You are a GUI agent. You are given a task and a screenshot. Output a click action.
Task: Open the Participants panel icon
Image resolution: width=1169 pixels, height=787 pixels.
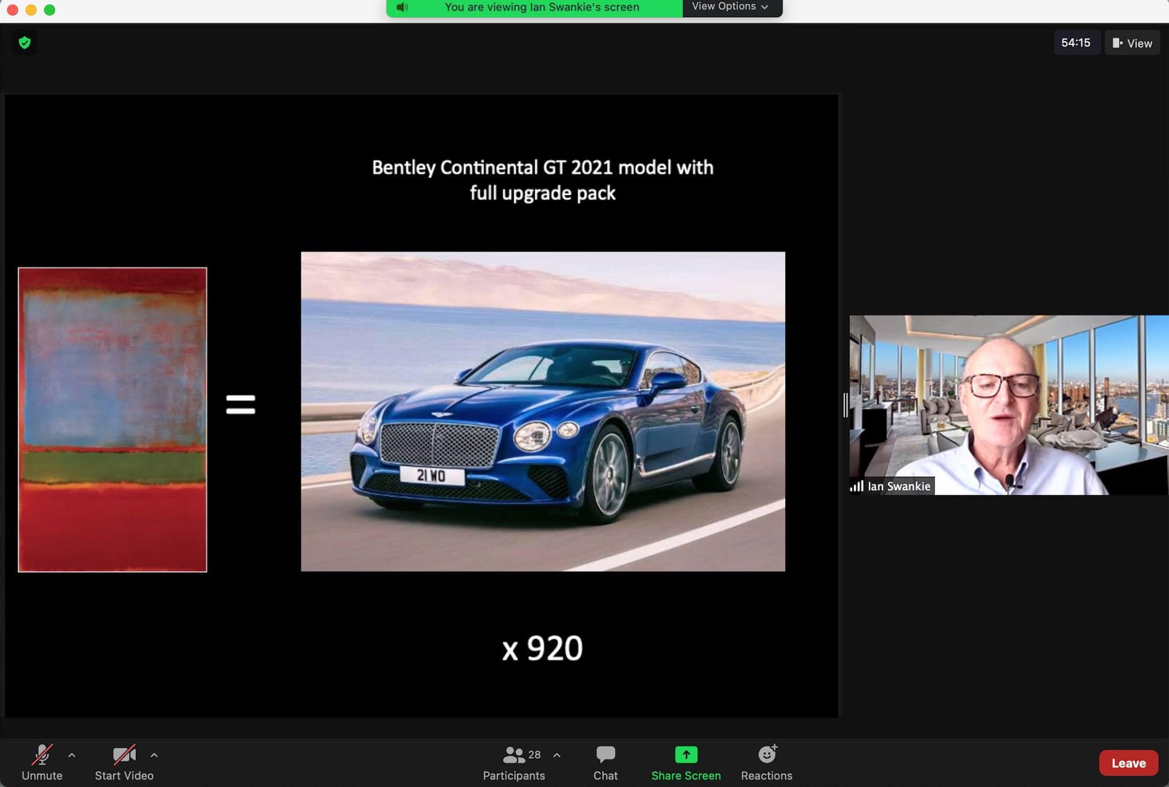[513, 755]
